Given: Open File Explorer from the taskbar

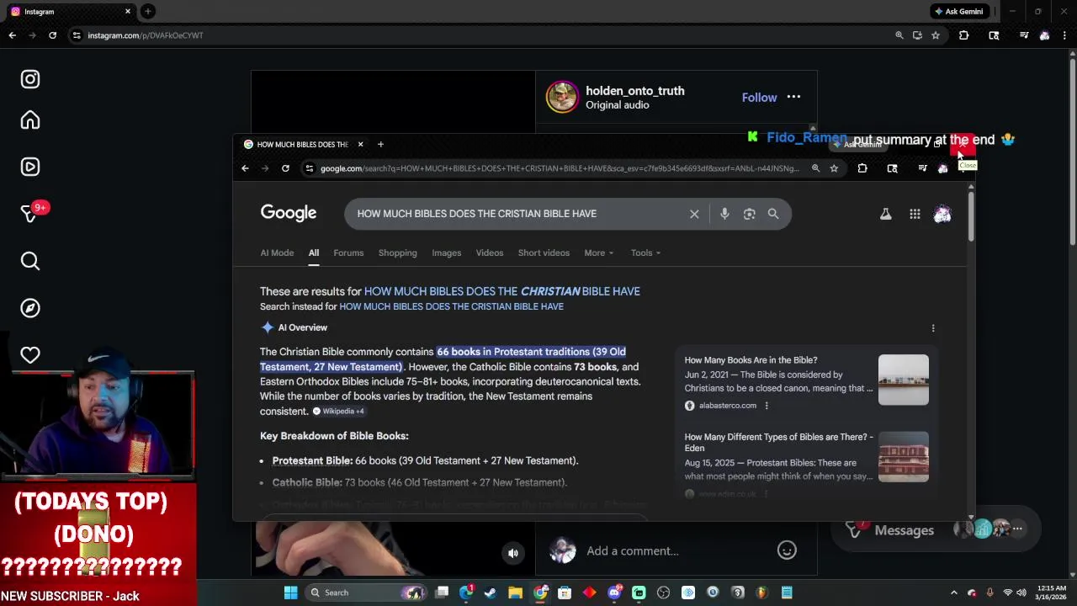Looking at the screenshot, I should click(x=515, y=593).
